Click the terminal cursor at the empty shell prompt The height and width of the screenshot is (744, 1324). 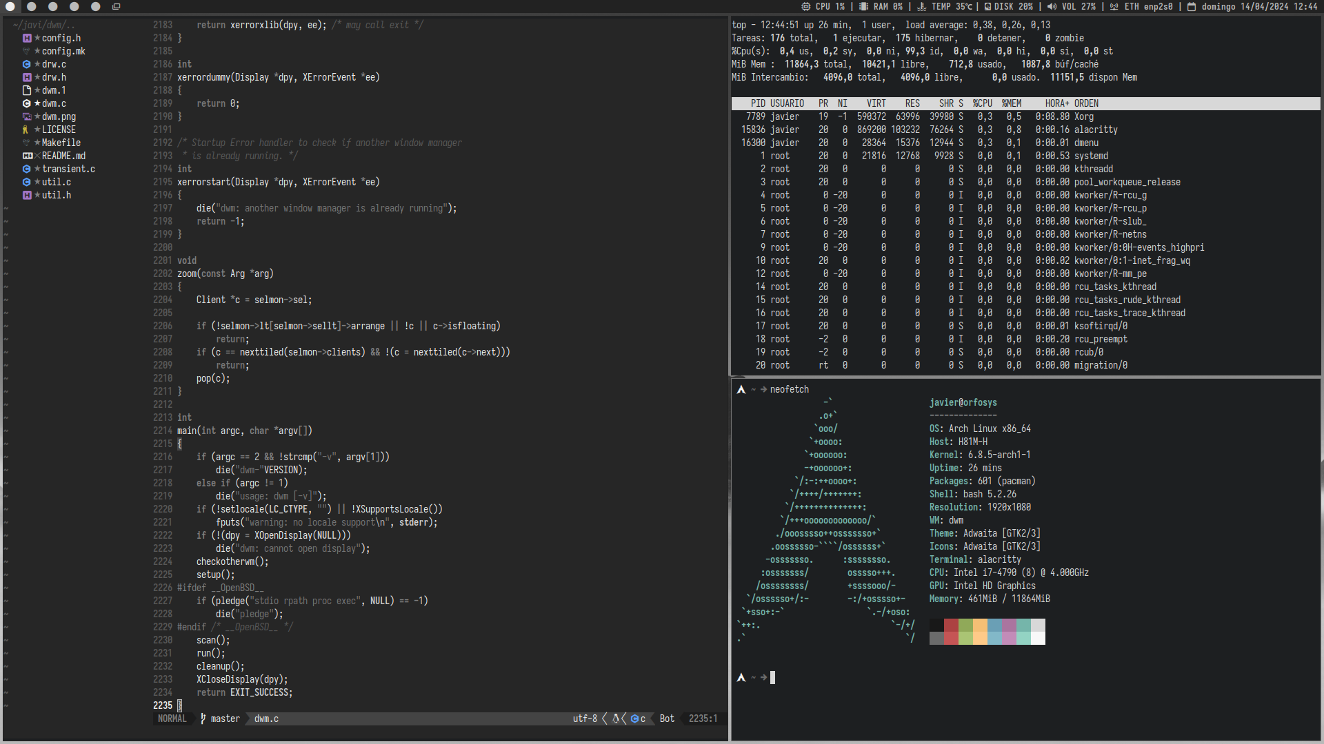click(x=772, y=677)
